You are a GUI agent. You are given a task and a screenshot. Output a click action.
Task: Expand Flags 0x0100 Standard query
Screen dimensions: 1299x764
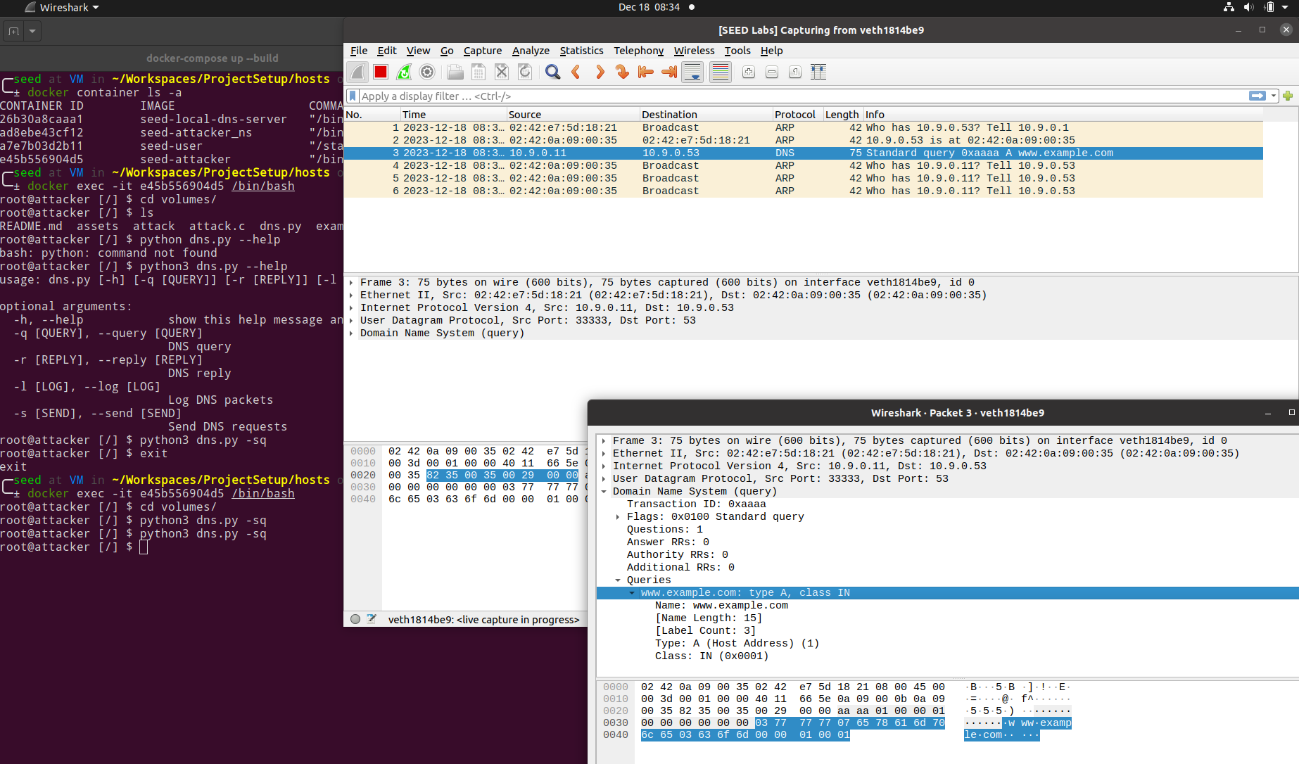[x=618, y=516]
